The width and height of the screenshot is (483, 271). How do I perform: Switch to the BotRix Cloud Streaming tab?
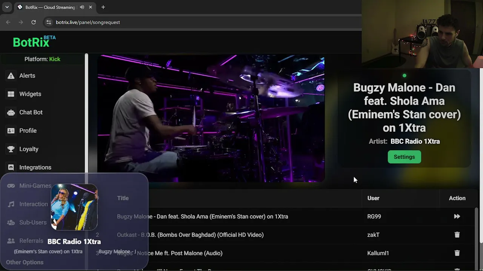tap(55, 7)
